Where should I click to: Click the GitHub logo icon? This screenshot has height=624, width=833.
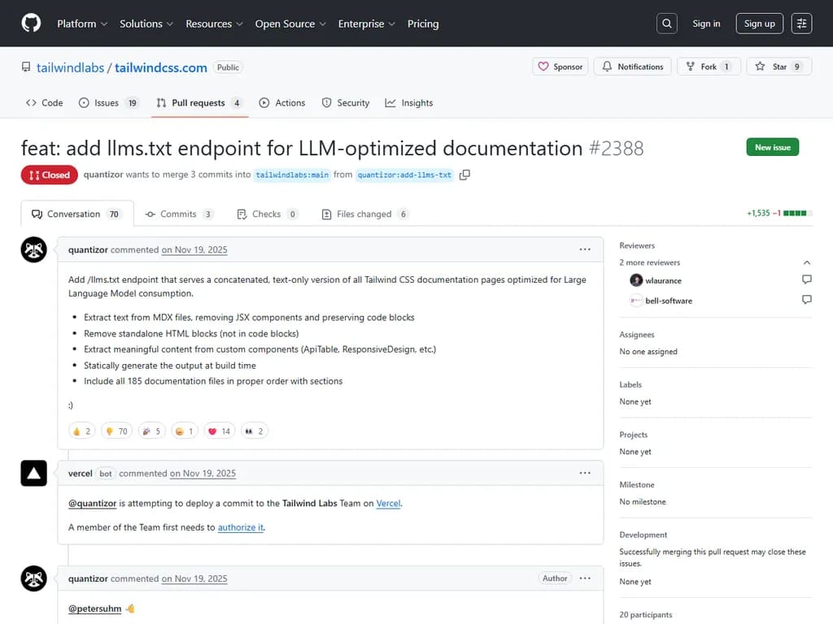point(30,23)
